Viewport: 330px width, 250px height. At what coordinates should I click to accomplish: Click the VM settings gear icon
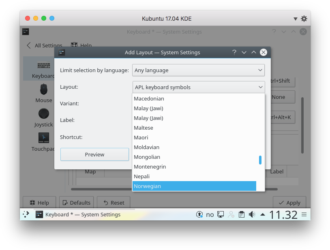pos(304,19)
